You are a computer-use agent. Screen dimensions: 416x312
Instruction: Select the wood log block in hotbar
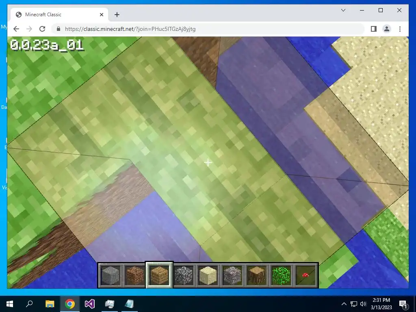257,275
